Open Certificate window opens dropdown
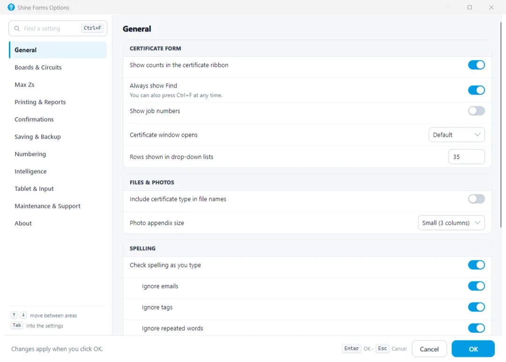The width and height of the screenshot is (506, 362). coord(457,135)
